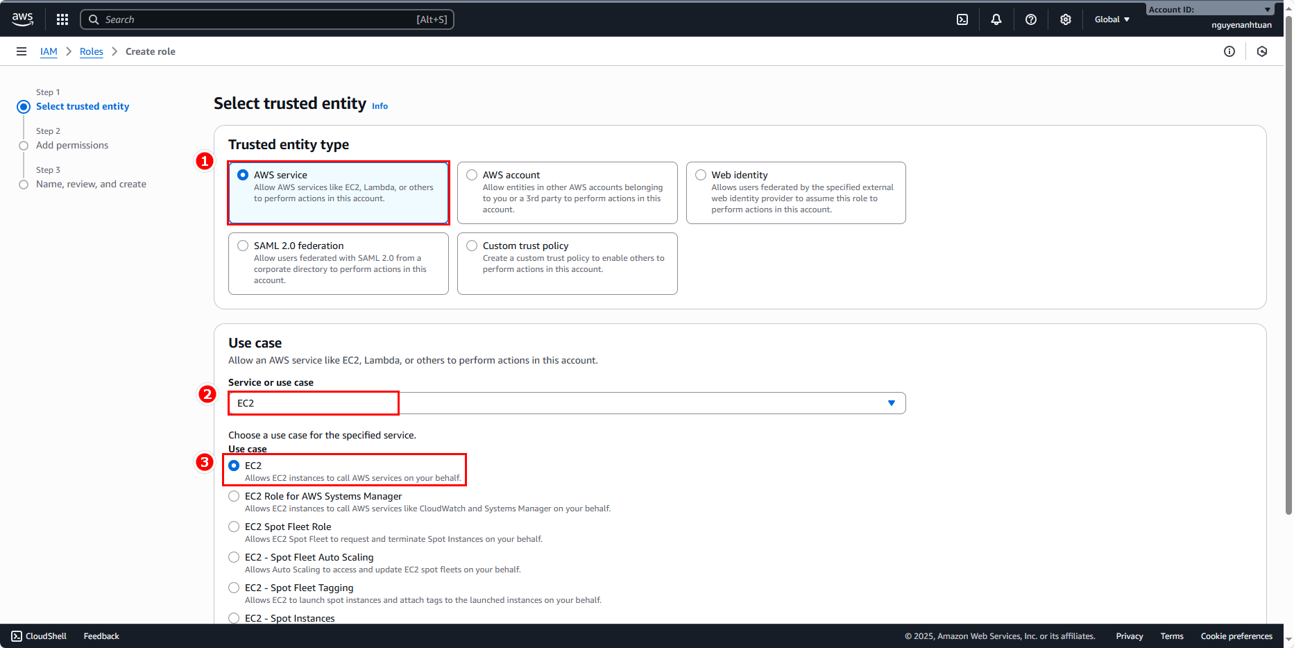Screen dimensions: 1294x648
Task: Open the AWS home logo
Action: tap(22, 19)
